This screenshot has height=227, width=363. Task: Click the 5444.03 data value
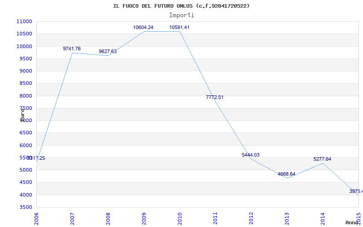[251, 155]
